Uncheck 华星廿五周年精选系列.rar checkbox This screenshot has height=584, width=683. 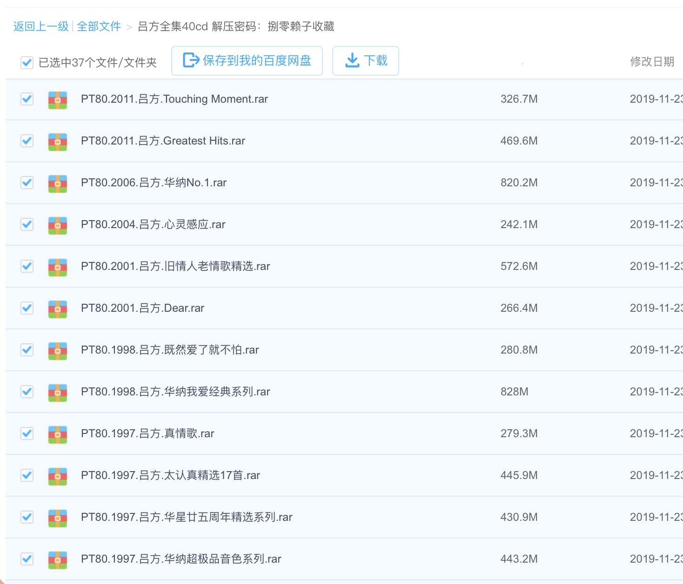tap(27, 517)
